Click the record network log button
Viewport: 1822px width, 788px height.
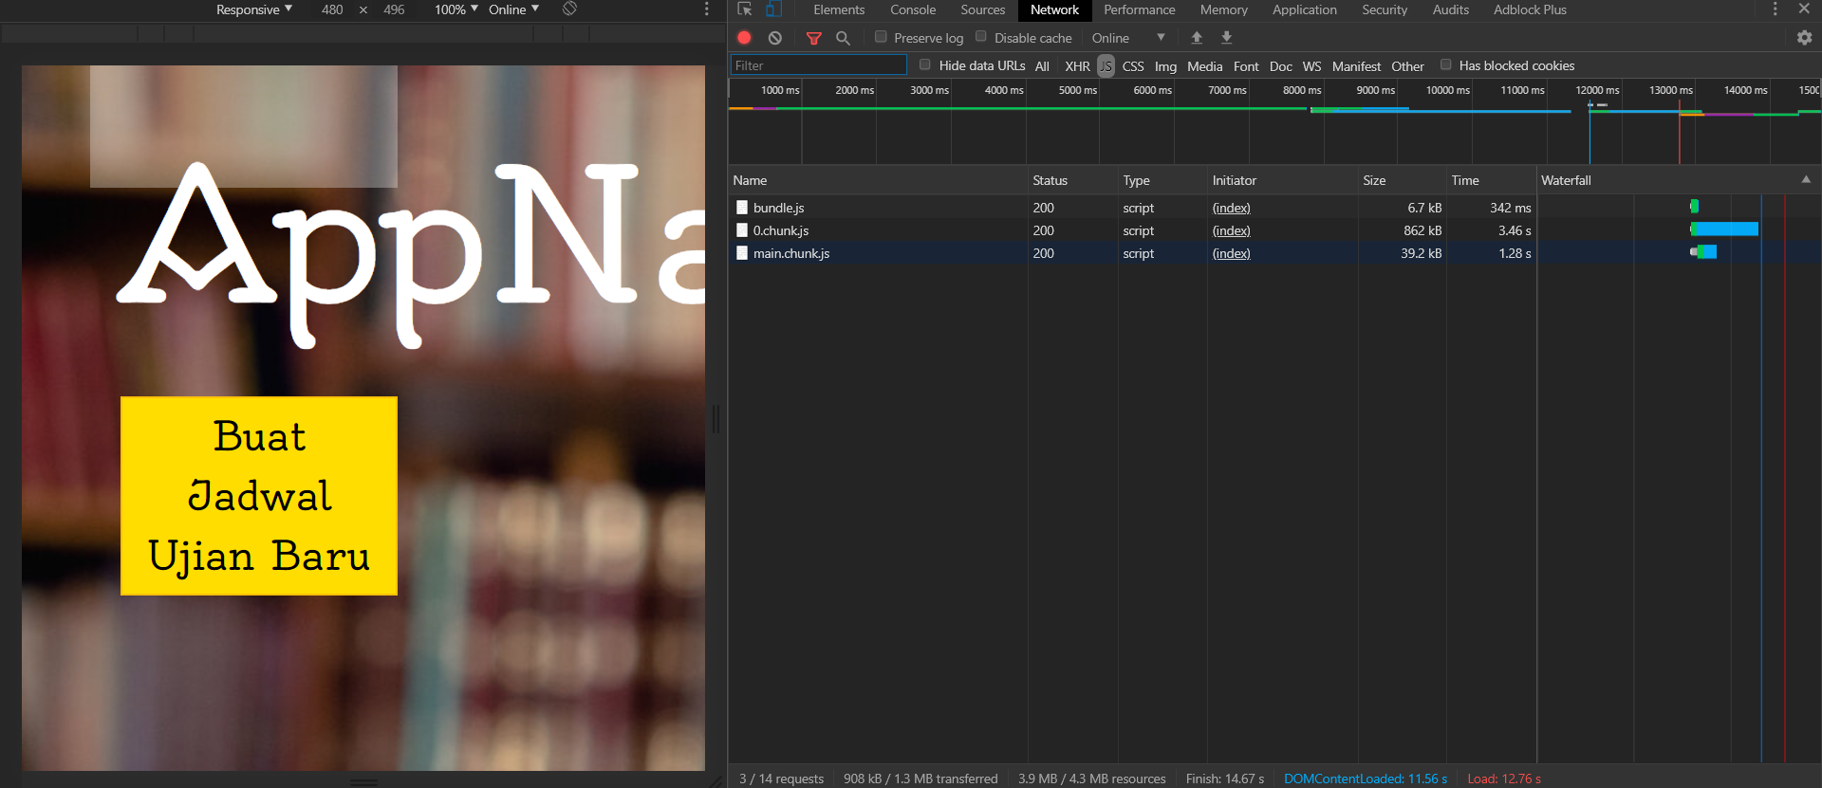point(744,38)
